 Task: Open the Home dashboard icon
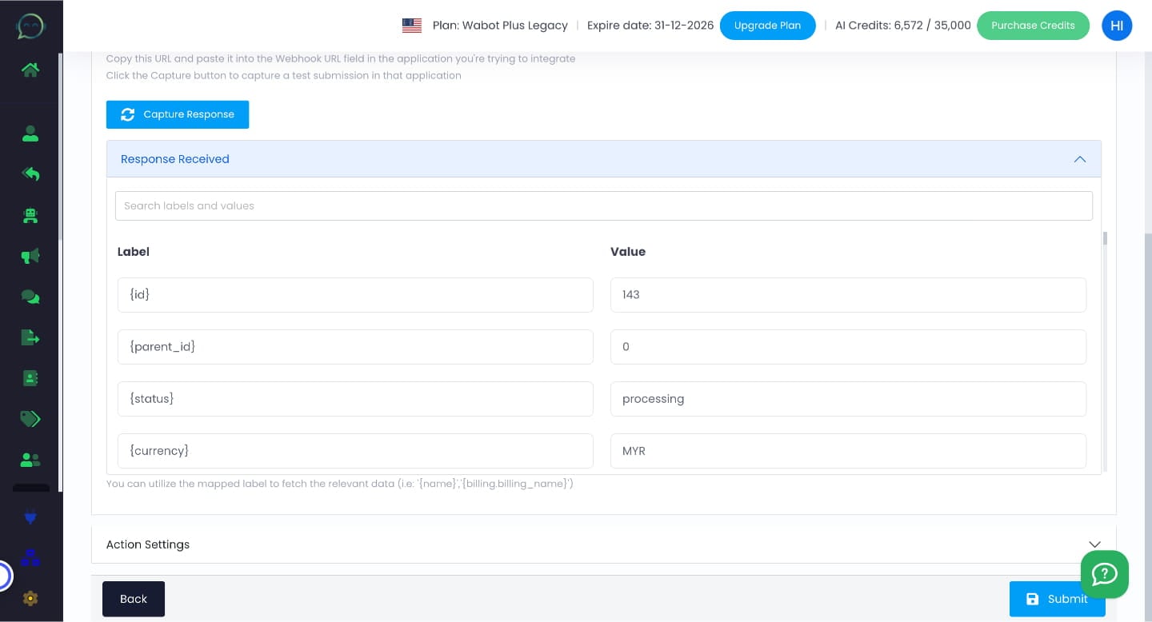30,70
